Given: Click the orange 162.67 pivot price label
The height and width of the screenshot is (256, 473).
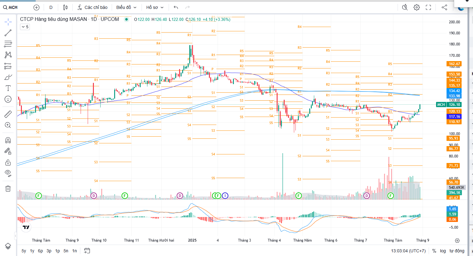Looking at the screenshot, I should [x=454, y=64].
